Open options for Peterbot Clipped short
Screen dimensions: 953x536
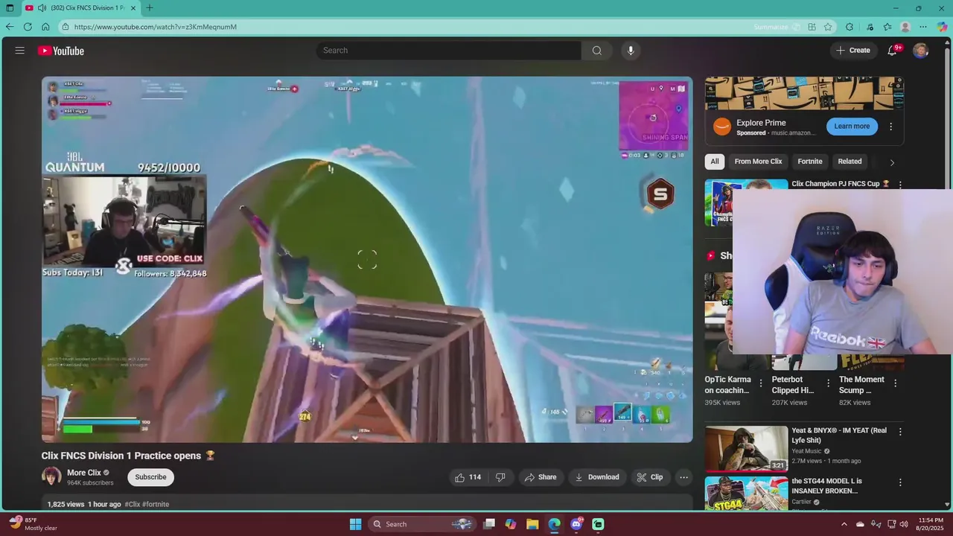tap(828, 383)
